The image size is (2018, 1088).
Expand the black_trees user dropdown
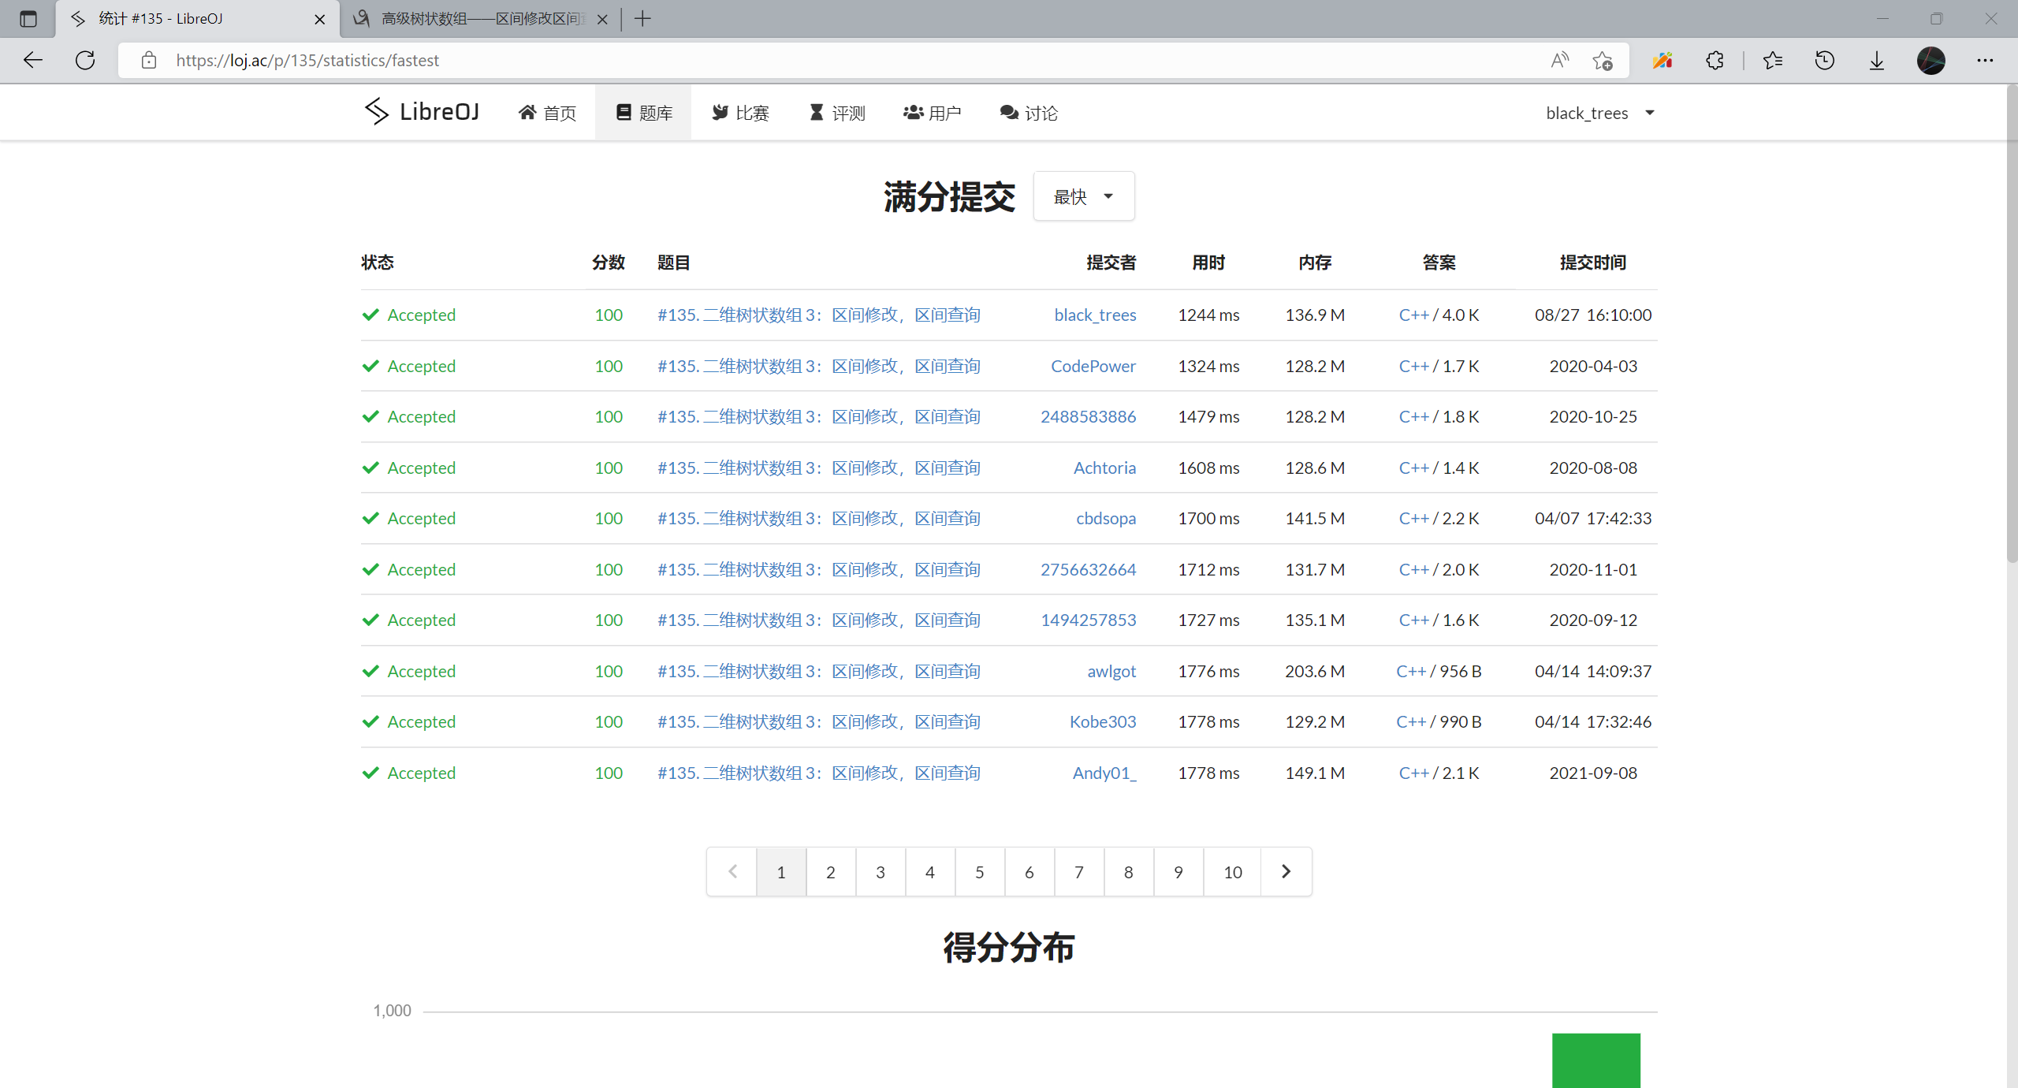1600,113
